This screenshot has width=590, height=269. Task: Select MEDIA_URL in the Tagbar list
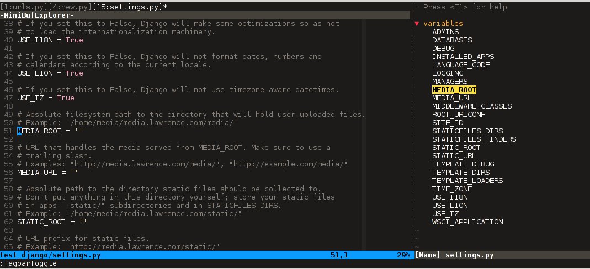pyautogui.click(x=452, y=98)
